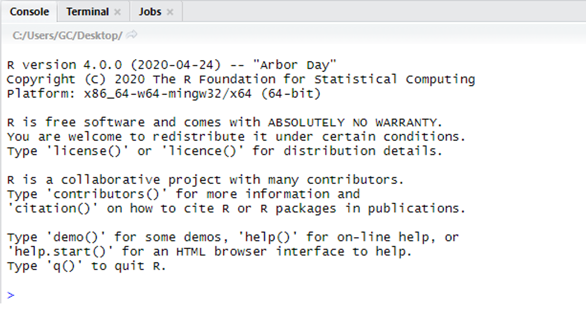This screenshot has height=316, width=586.
Task: Click the 'licence()' text in console
Action: tap(202, 151)
